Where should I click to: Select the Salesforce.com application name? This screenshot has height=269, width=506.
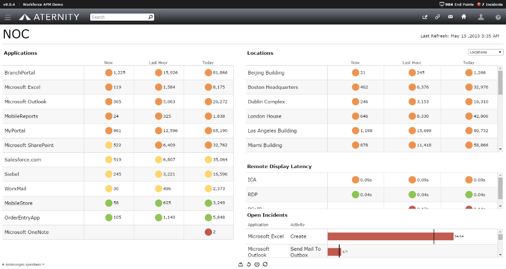coord(23,159)
